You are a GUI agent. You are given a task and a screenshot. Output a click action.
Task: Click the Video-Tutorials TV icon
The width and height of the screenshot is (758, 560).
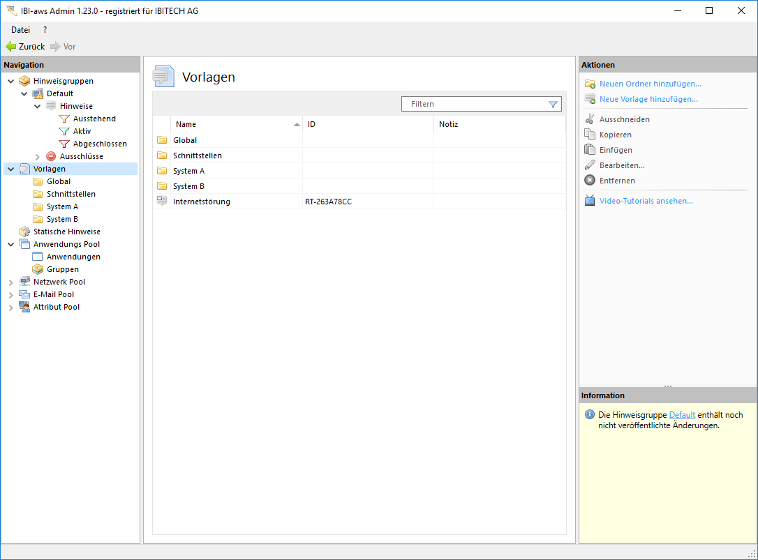point(590,201)
